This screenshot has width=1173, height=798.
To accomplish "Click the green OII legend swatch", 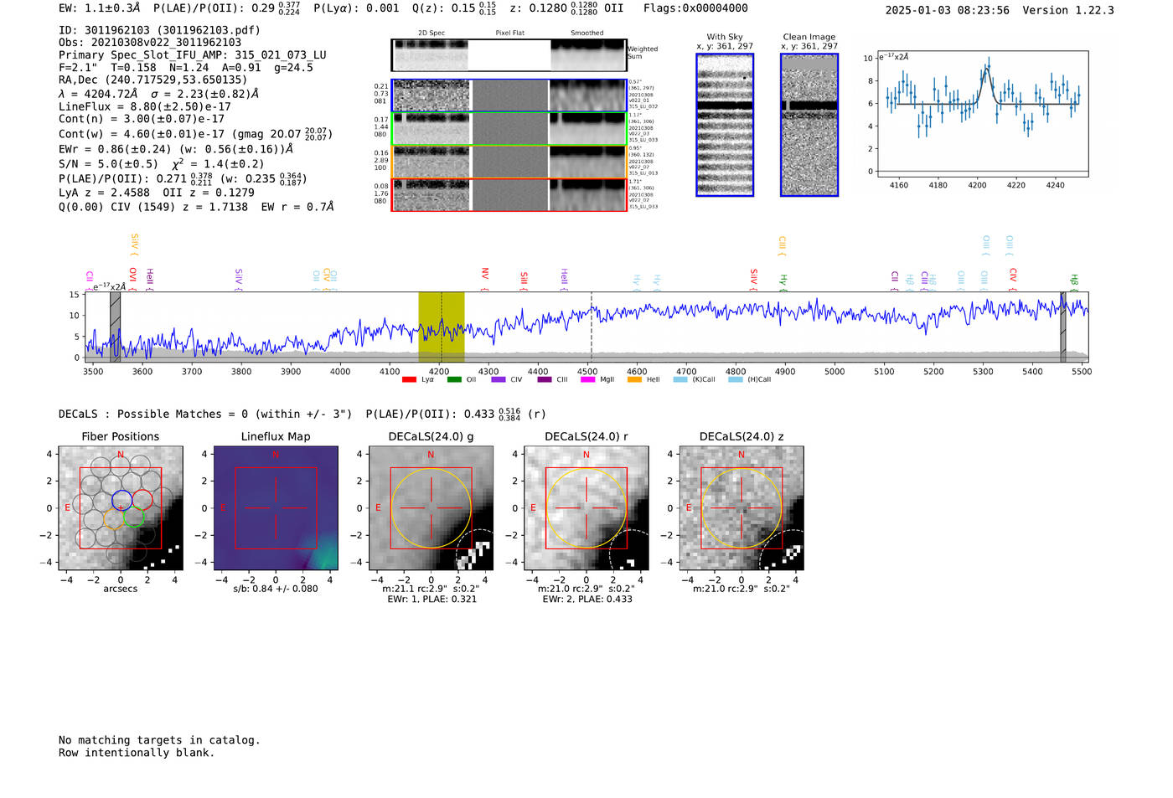I will pyautogui.click(x=454, y=380).
